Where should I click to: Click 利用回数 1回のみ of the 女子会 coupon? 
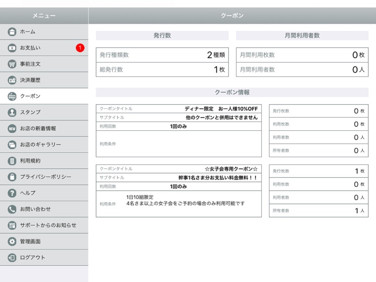179,187
